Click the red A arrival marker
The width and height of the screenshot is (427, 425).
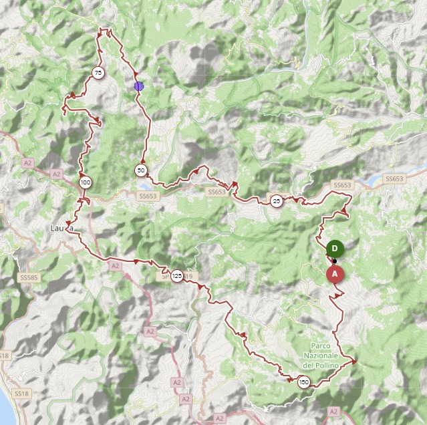[335, 274]
